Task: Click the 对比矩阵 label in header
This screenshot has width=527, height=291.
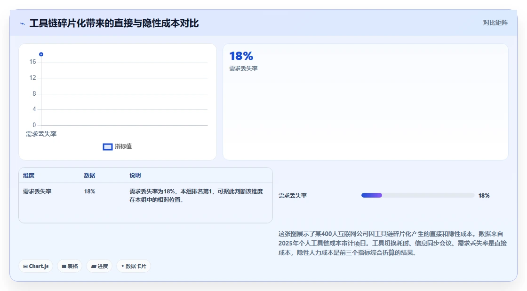Action: tap(495, 23)
